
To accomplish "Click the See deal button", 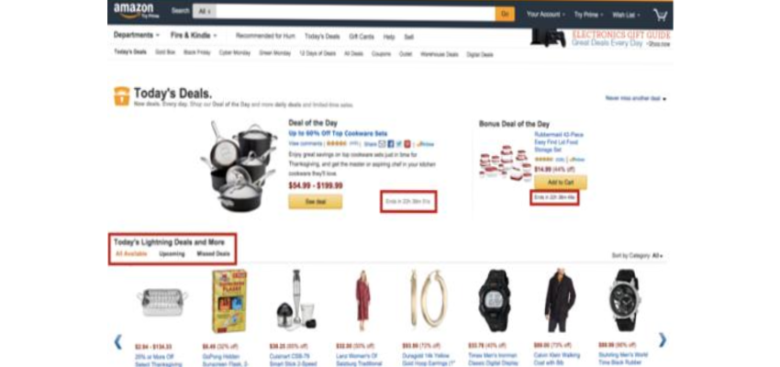I will click(315, 202).
